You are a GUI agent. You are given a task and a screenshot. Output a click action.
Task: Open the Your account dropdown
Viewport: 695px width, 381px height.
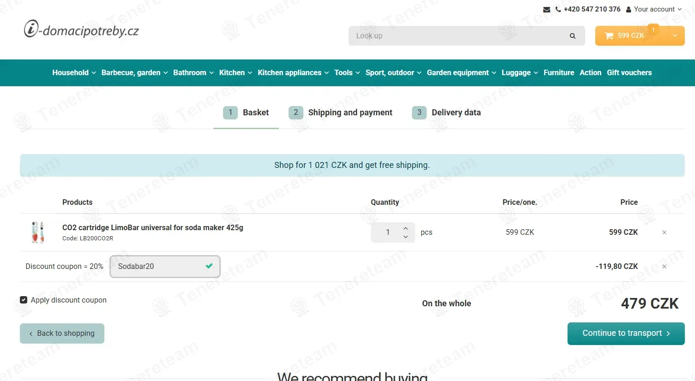click(654, 9)
